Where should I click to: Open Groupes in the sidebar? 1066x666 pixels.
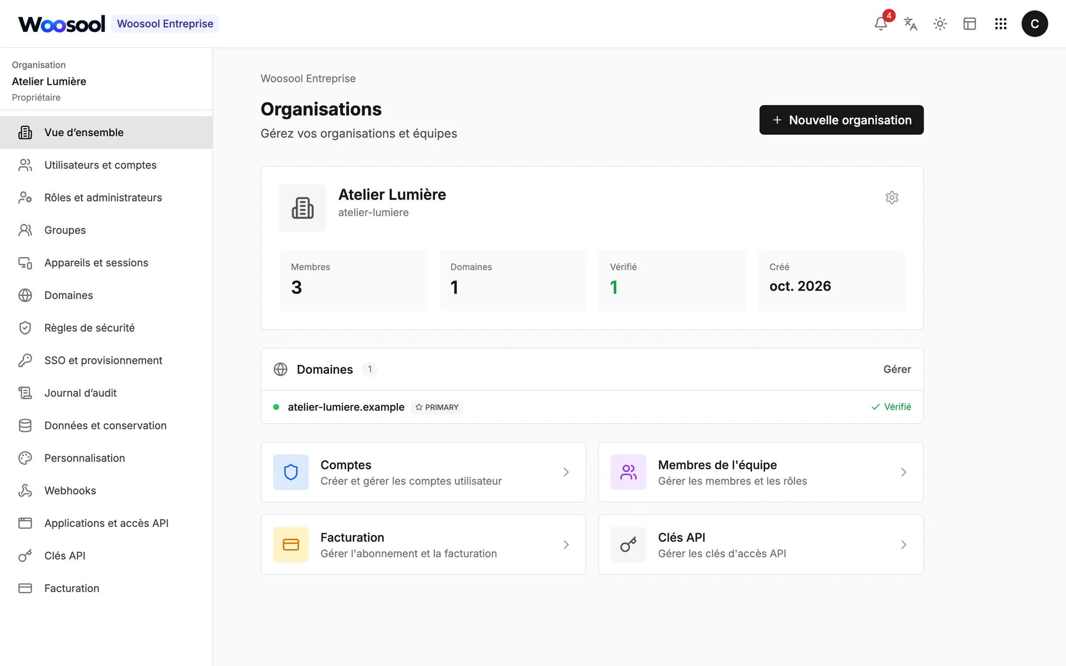tap(106, 230)
